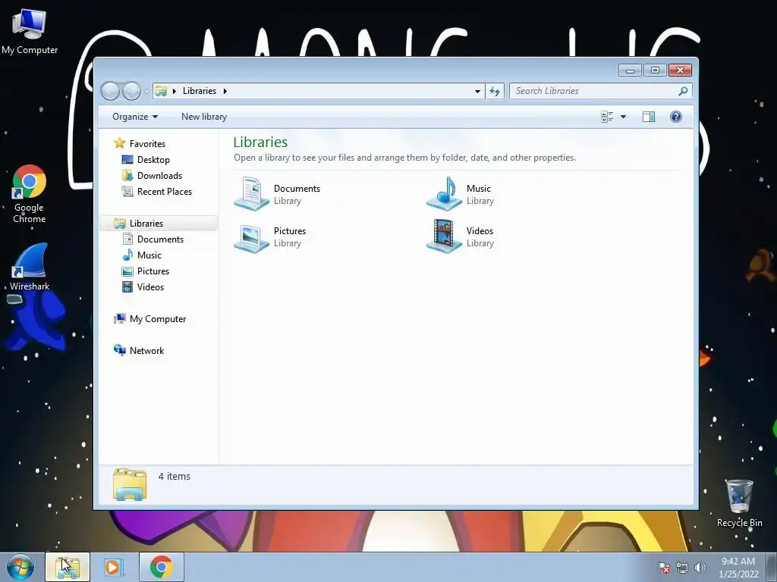Screen dimensions: 777x582
Task: Open Help with the question mark icon
Action: [x=676, y=117]
